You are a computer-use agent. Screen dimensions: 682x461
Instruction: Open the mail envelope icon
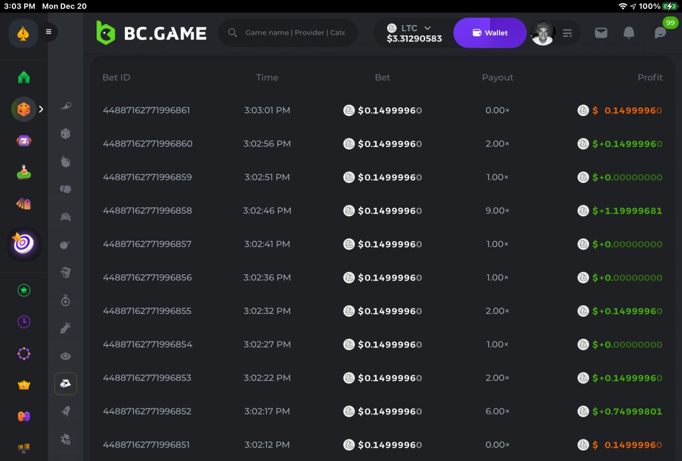coord(601,33)
